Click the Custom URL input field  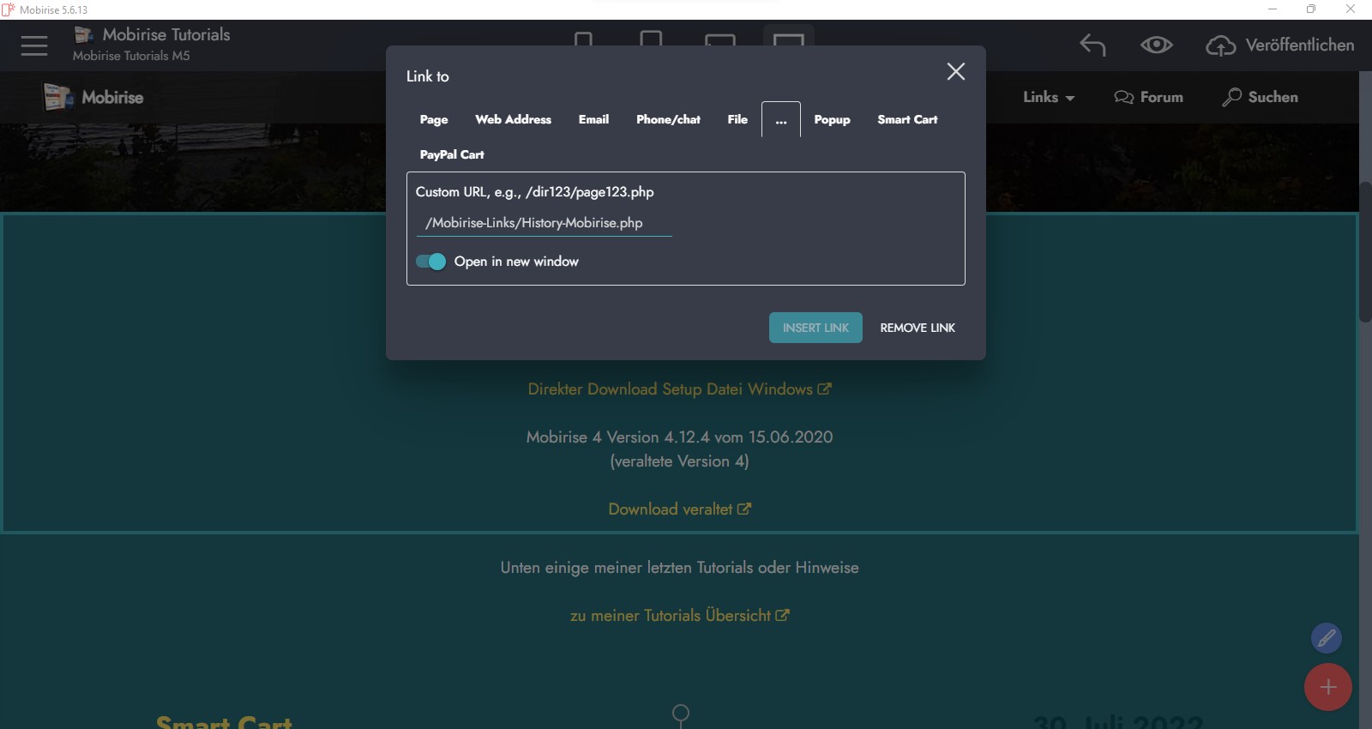pyautogui.click(x=544, y=223)
